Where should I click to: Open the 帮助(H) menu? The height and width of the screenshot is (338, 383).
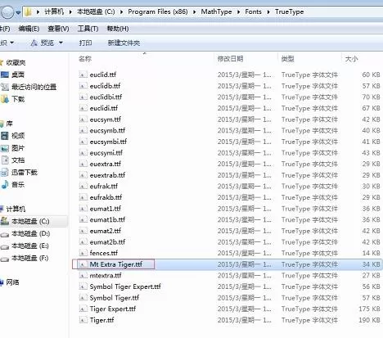(x=118, y=29)
